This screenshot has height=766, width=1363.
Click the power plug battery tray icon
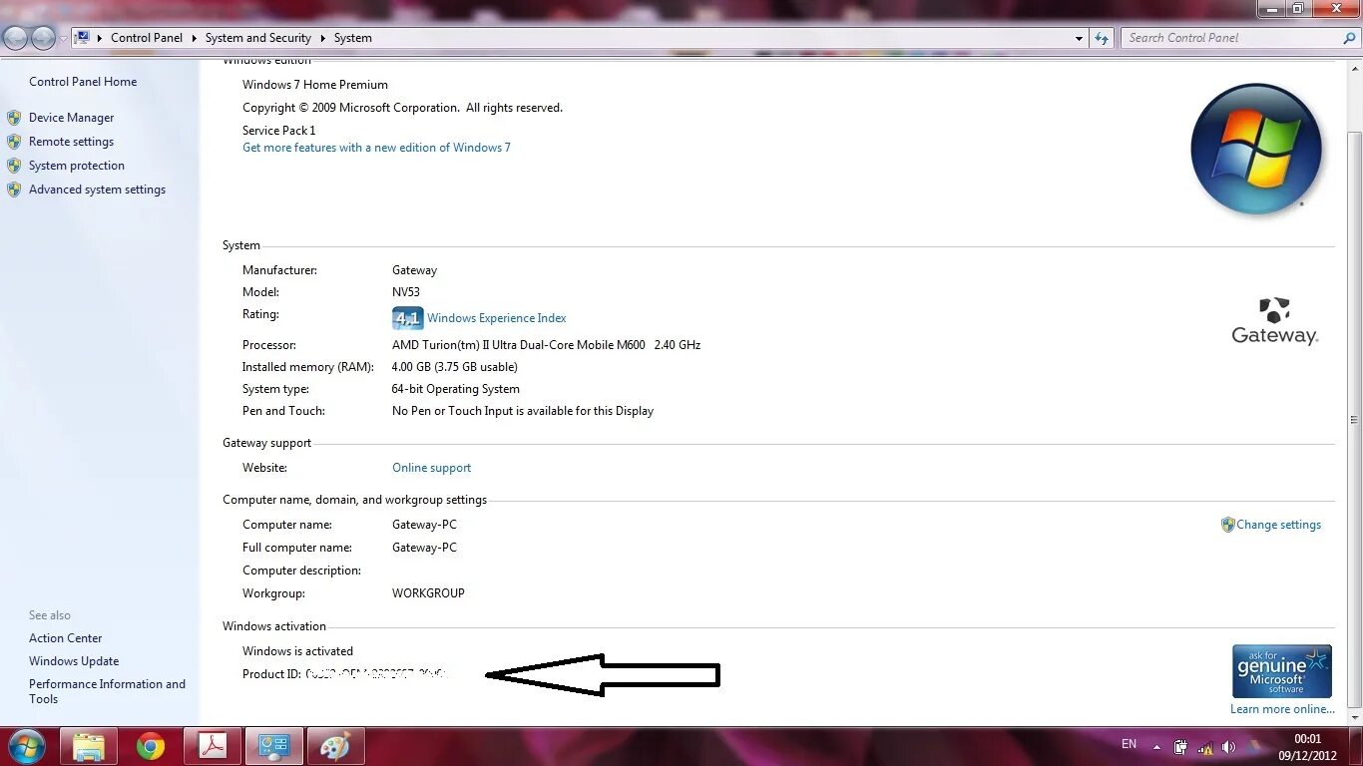tap(1180, 746)
